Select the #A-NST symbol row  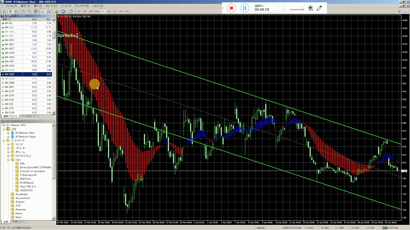coord(26,49)
